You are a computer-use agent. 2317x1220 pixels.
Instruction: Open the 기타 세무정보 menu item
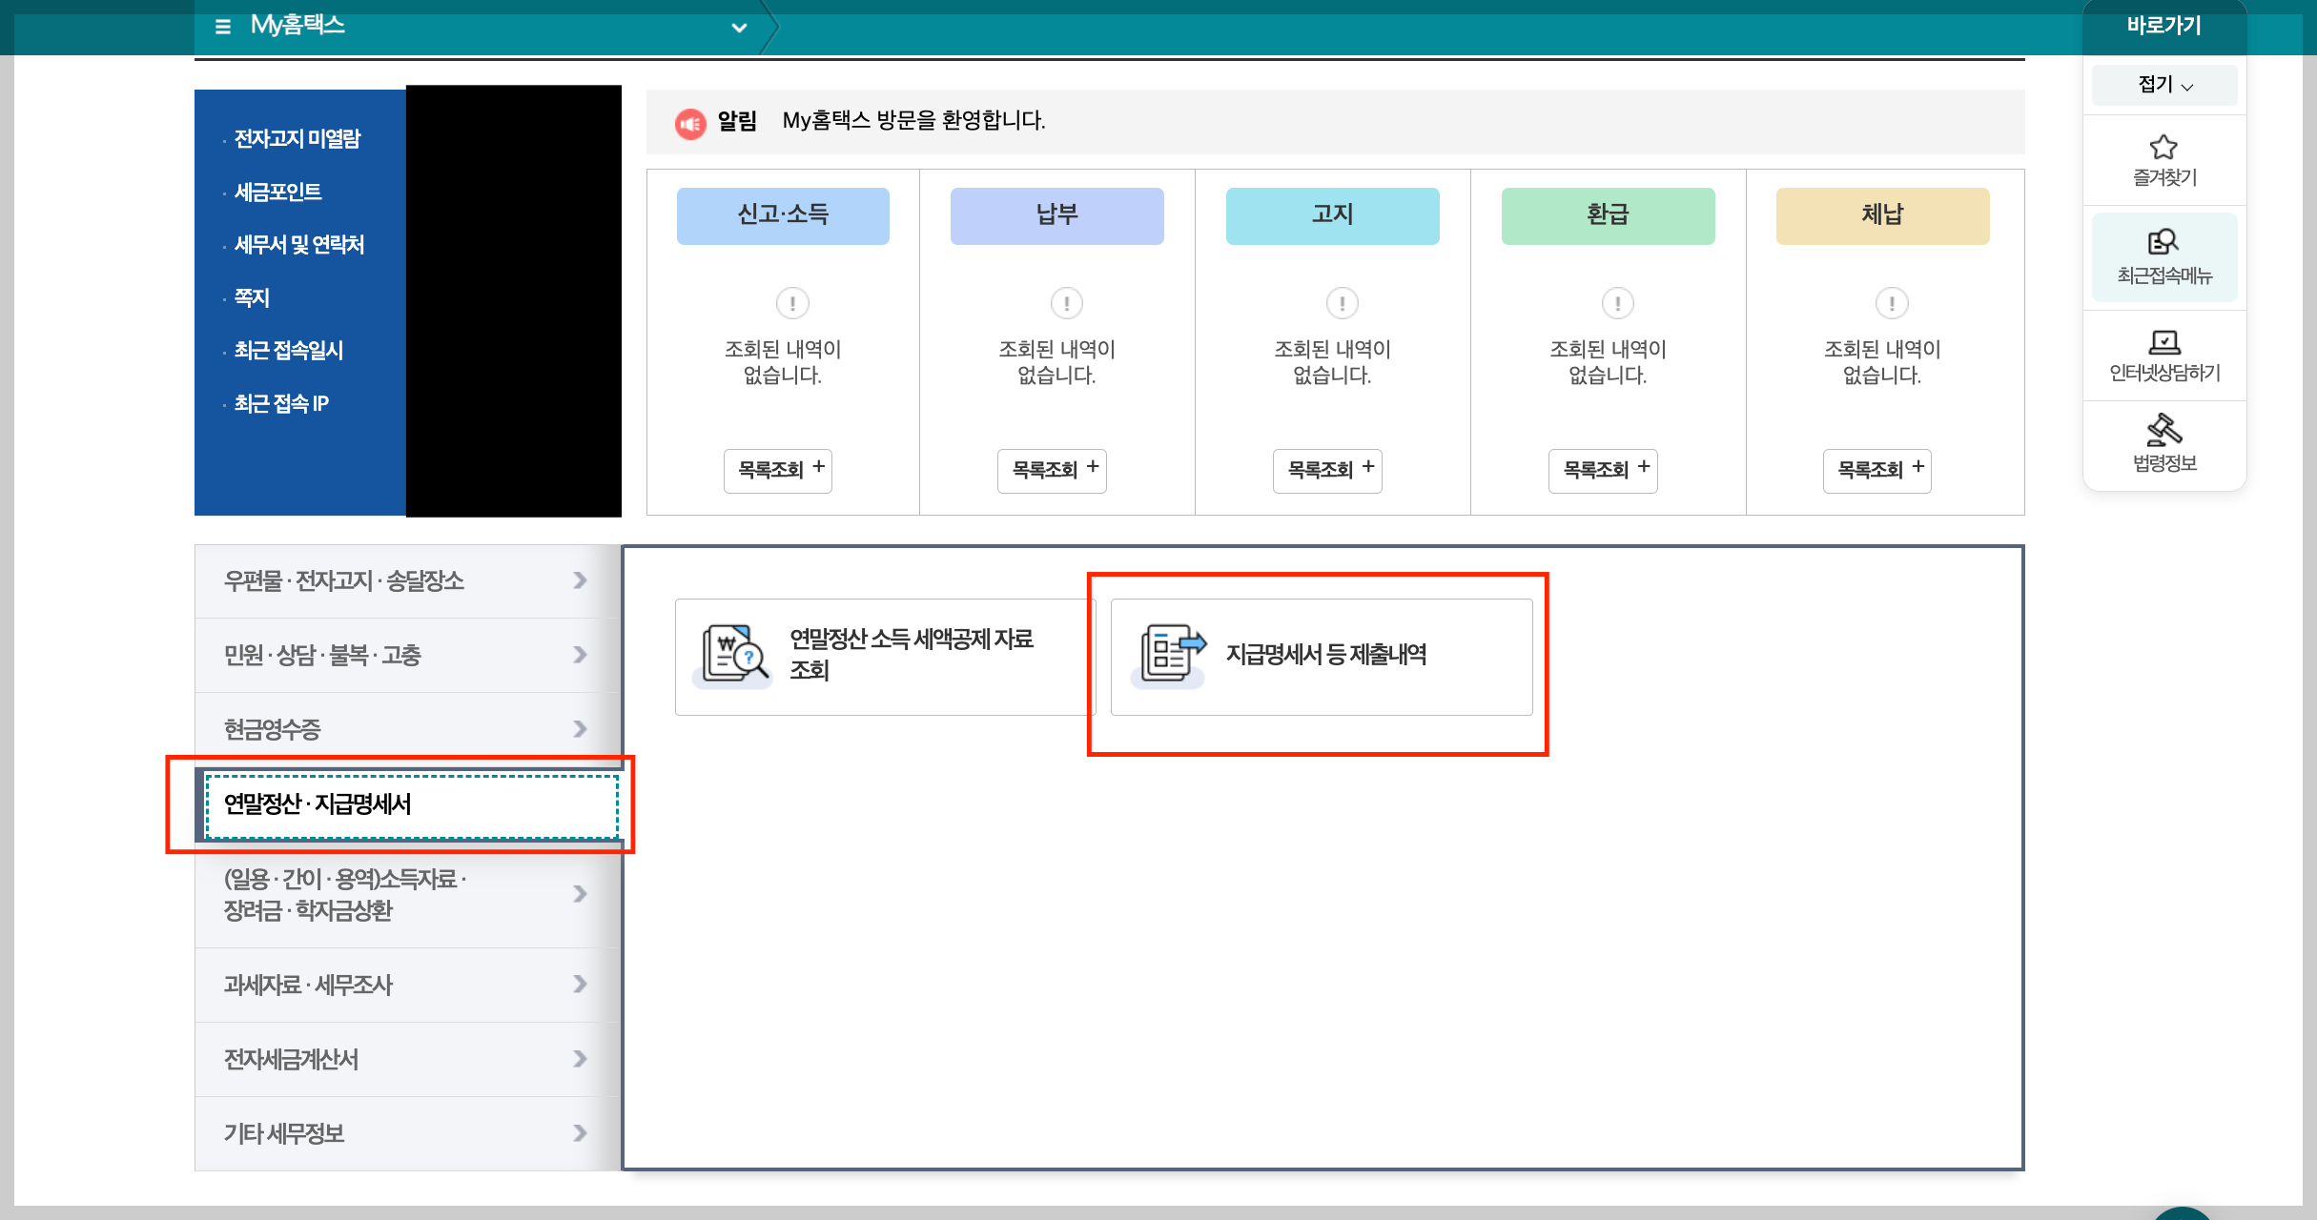point(284,1133)
